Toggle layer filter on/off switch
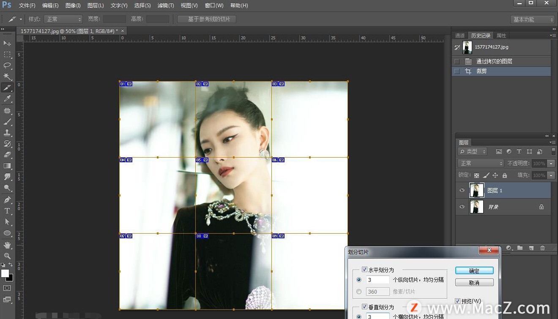This screenshot has height=319, width=558. click(x=553, y=152)
